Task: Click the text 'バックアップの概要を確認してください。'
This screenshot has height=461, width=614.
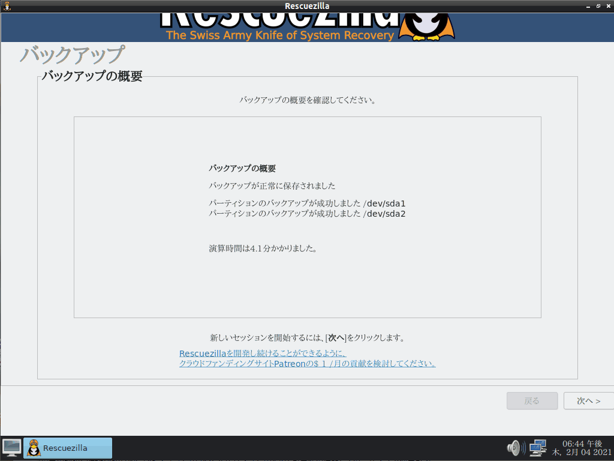Action: coord(308,100)
